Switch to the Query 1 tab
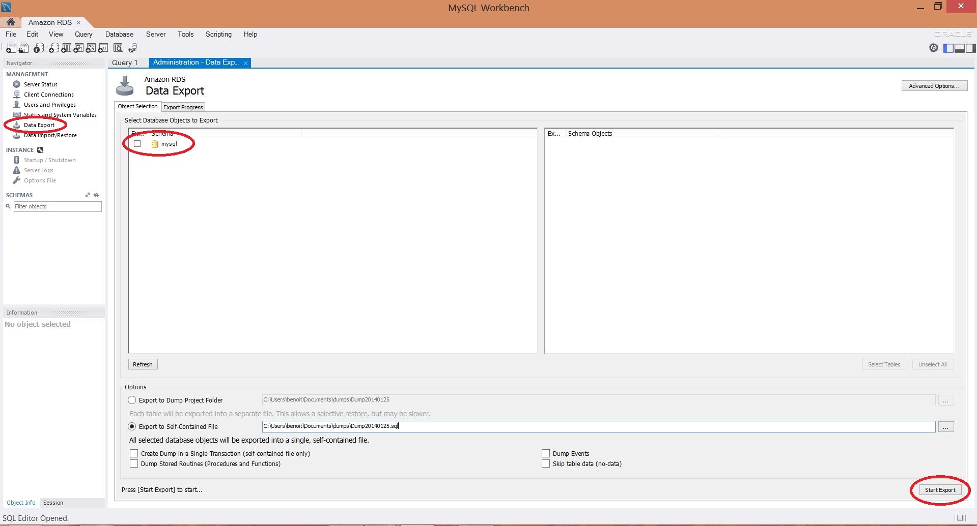The image size is (977, 526). pyautogui.click(x=125, y=63)
